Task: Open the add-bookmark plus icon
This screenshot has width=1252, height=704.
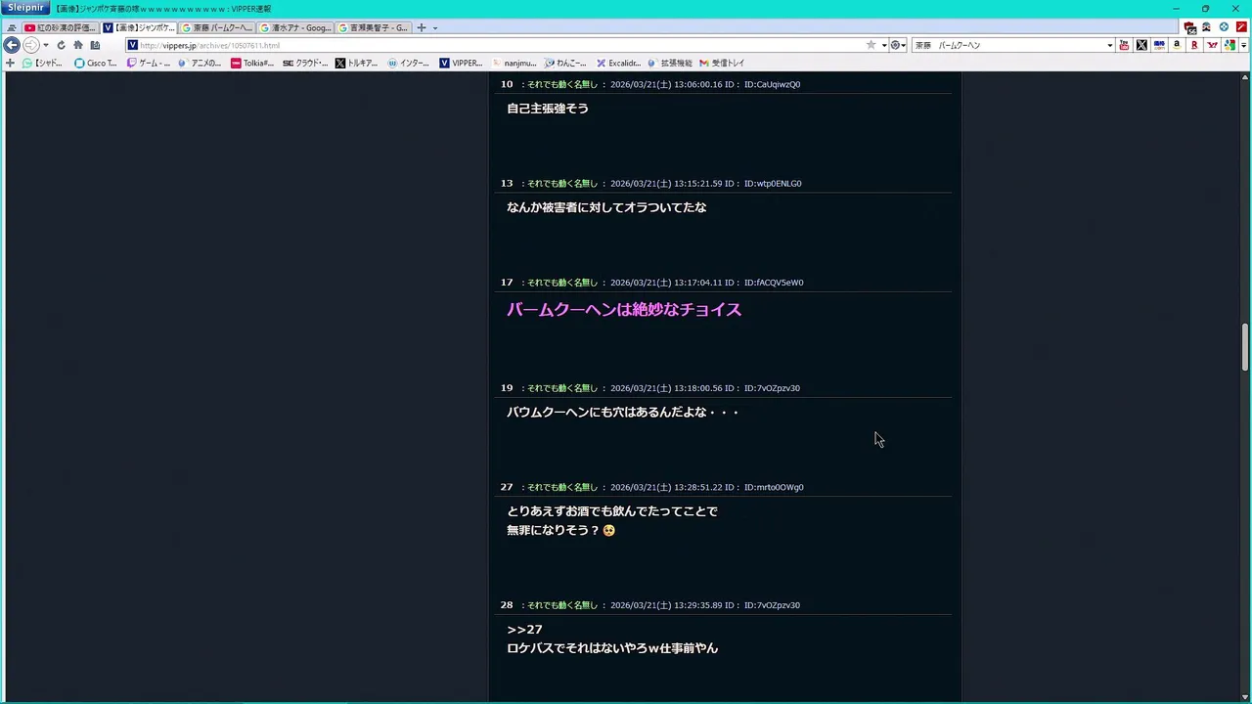Action: coord(10,63)
